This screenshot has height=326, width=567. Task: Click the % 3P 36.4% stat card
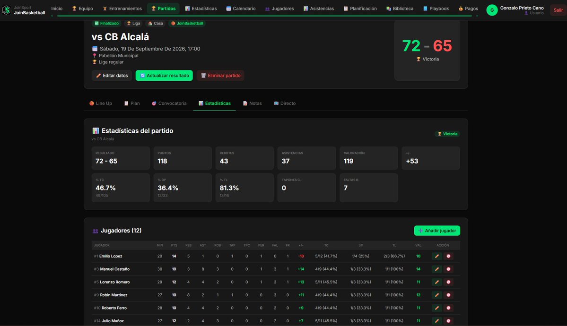tap(183, 188)
